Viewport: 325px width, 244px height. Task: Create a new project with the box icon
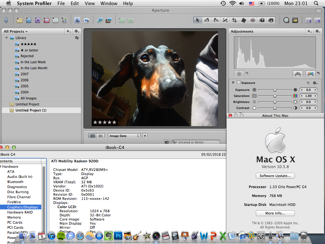19,20
